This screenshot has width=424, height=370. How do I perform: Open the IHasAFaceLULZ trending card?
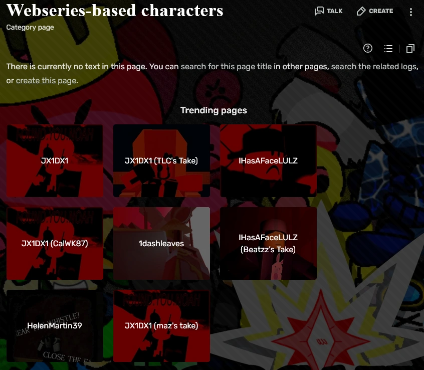coord(268,160)
